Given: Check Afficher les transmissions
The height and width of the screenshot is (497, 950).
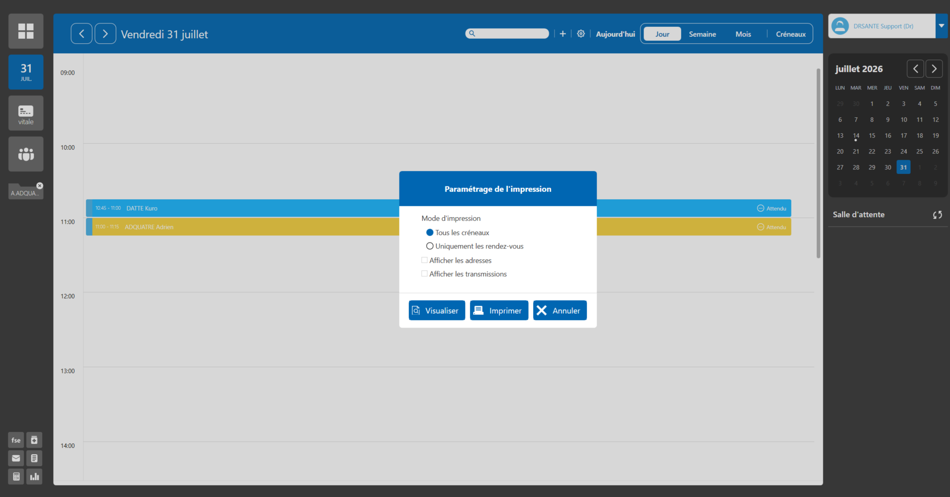Looking at the screenshot, I should click(x=424, y=273).
